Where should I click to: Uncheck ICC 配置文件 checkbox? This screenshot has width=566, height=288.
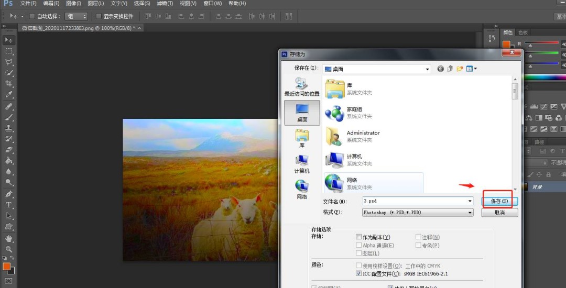359,273
